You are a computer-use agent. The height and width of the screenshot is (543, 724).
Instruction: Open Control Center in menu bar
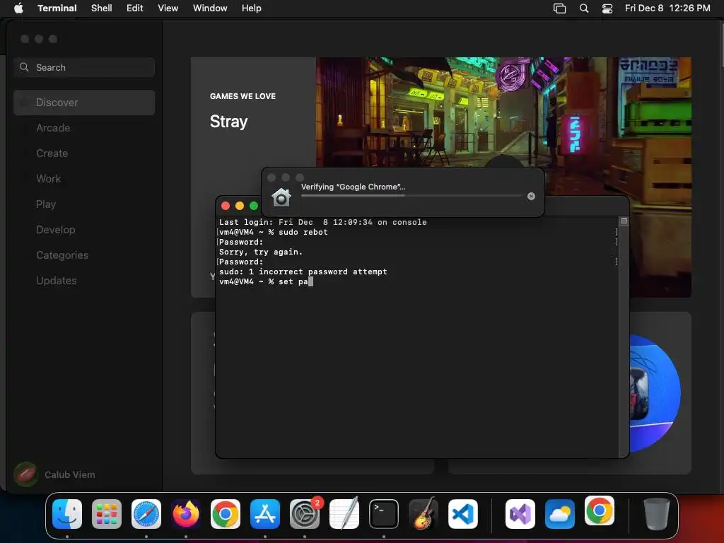[x=607, y=8]
